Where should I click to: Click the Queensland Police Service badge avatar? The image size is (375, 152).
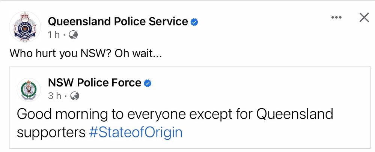click(25, 27)
